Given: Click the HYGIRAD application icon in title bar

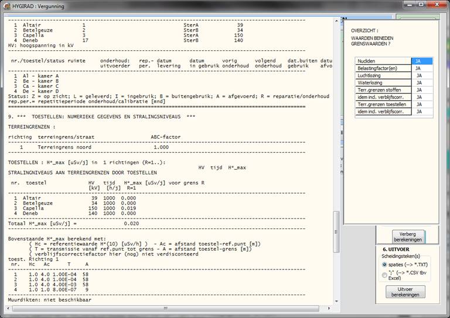Looking at the screenshot, I should tap(6, 6).
